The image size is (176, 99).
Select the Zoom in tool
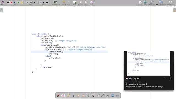point(88,95)
